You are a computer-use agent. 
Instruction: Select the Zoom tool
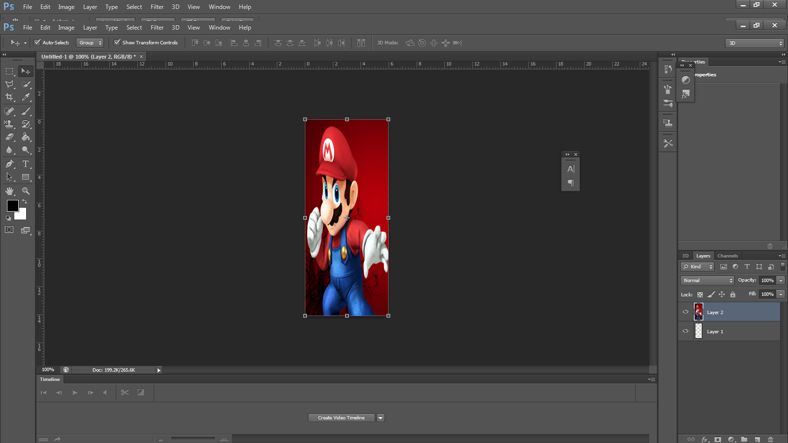coord(26,191)
